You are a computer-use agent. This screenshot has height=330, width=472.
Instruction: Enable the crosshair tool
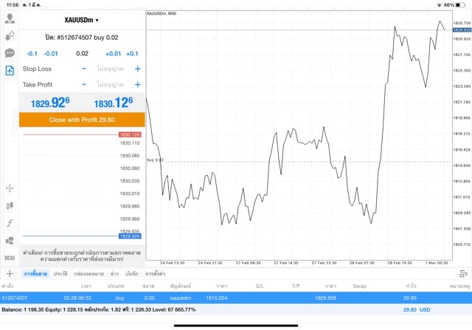[x=10, y=188]
